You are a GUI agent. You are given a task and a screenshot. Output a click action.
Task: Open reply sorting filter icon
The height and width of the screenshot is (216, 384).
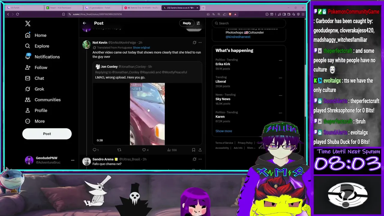[x=198, y=23]
